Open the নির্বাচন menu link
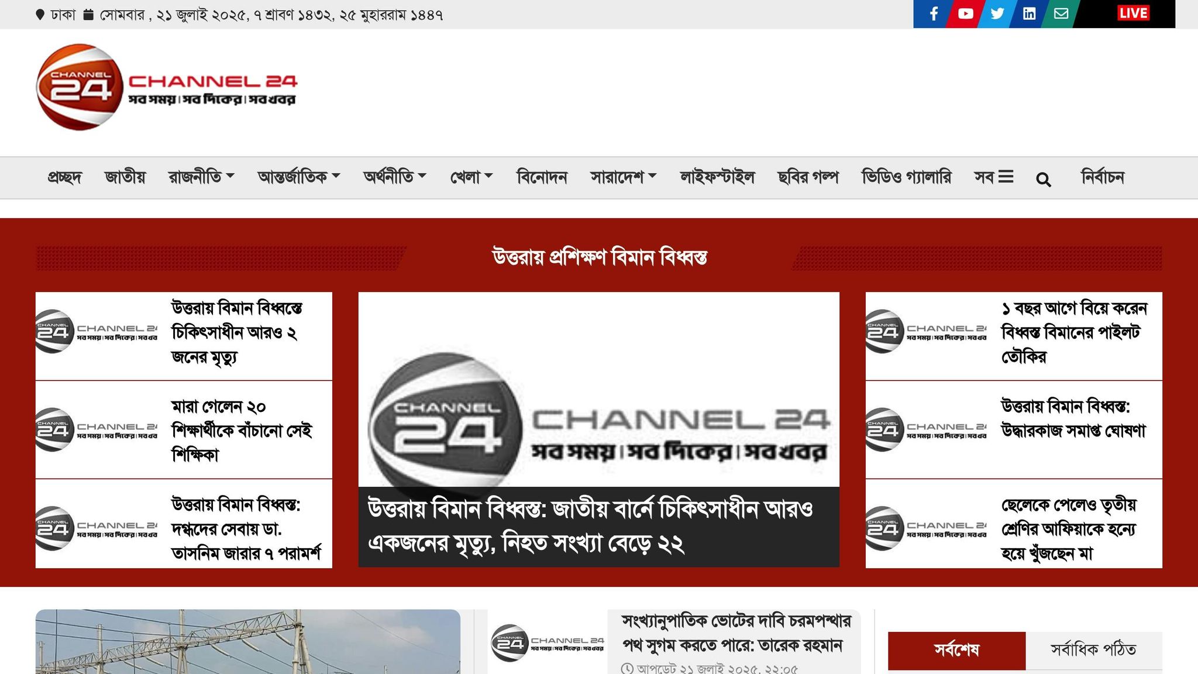The width and height of the screenshot is (1198, 674). pyautogui.click(x=1103, y=177)
